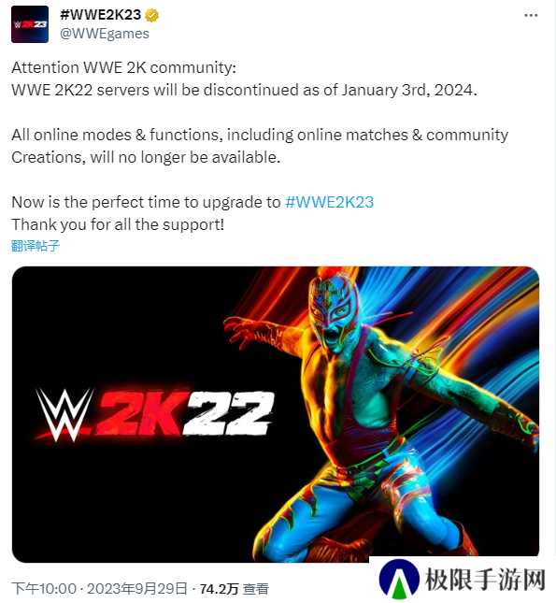
Task: View the 74.2万 查看 view count
Action: (x=235, y=589)
